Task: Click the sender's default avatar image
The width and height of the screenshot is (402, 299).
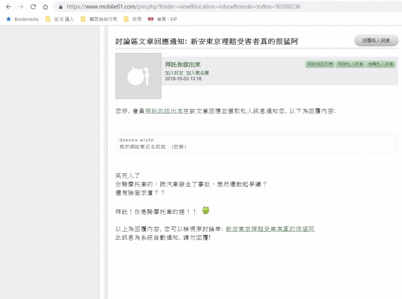Action: point(138,76)
